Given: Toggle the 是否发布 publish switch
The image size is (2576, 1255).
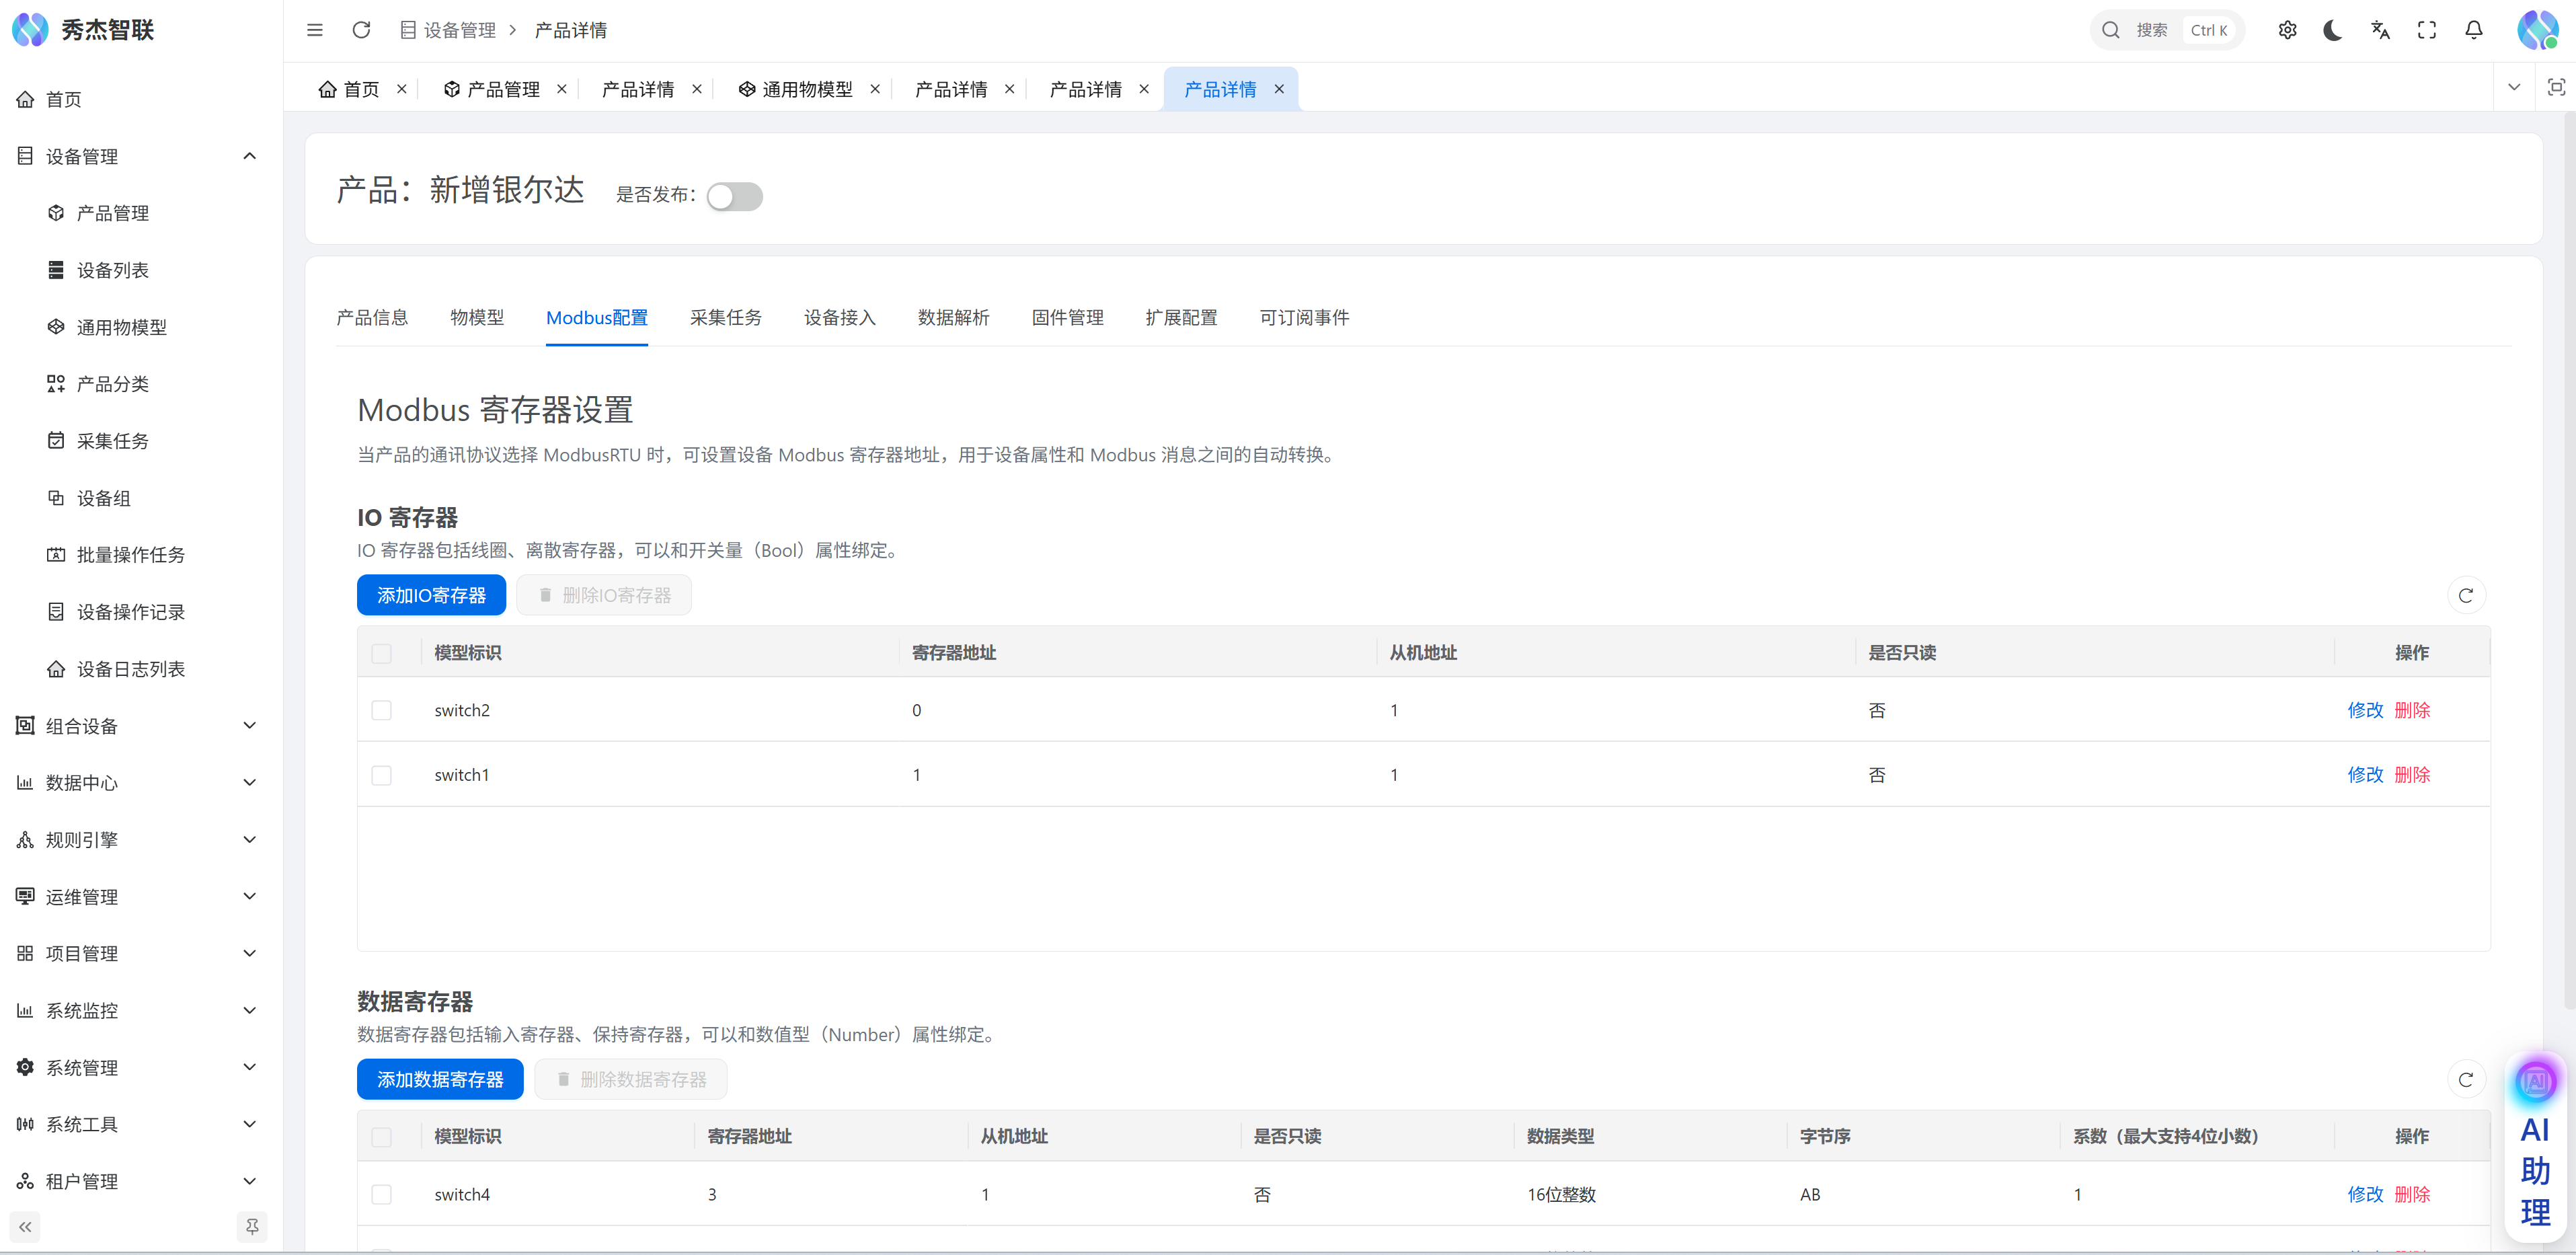Looking at the screenshot, I should click(x=734, y=196).
